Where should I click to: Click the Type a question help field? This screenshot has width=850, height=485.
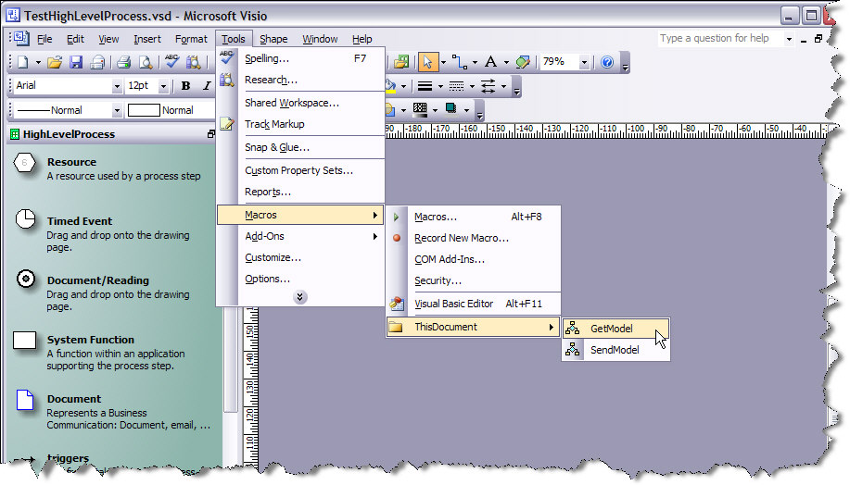(x=719, y=39)
